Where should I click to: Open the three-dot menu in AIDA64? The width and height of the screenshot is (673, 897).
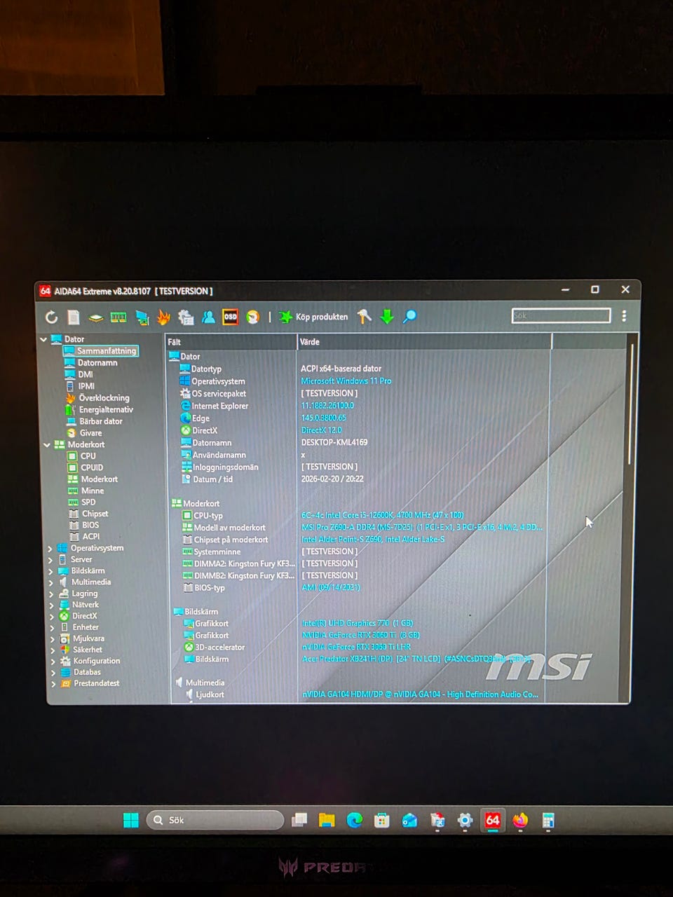tap(624, 316)
